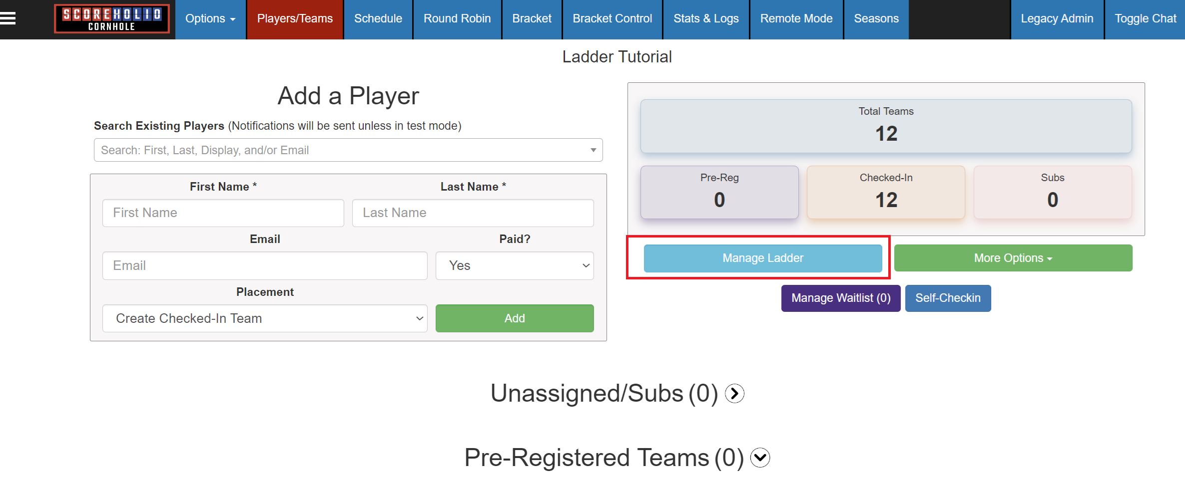Click the Manage Ladder button
1185x482 pixels.
coord(763,258)
